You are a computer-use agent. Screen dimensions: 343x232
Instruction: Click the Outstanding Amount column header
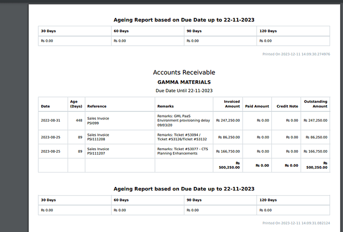pyautogui.click(x=316, y=104)
